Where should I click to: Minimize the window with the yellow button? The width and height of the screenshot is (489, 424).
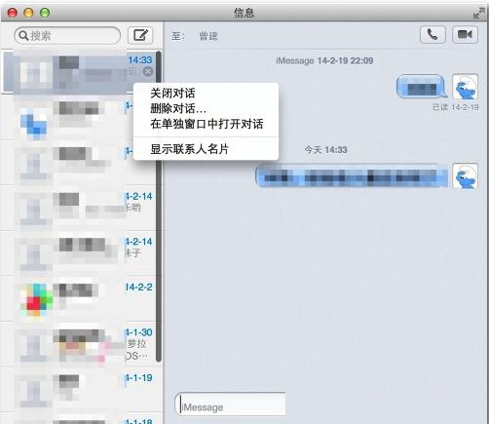tap(28, 13)
